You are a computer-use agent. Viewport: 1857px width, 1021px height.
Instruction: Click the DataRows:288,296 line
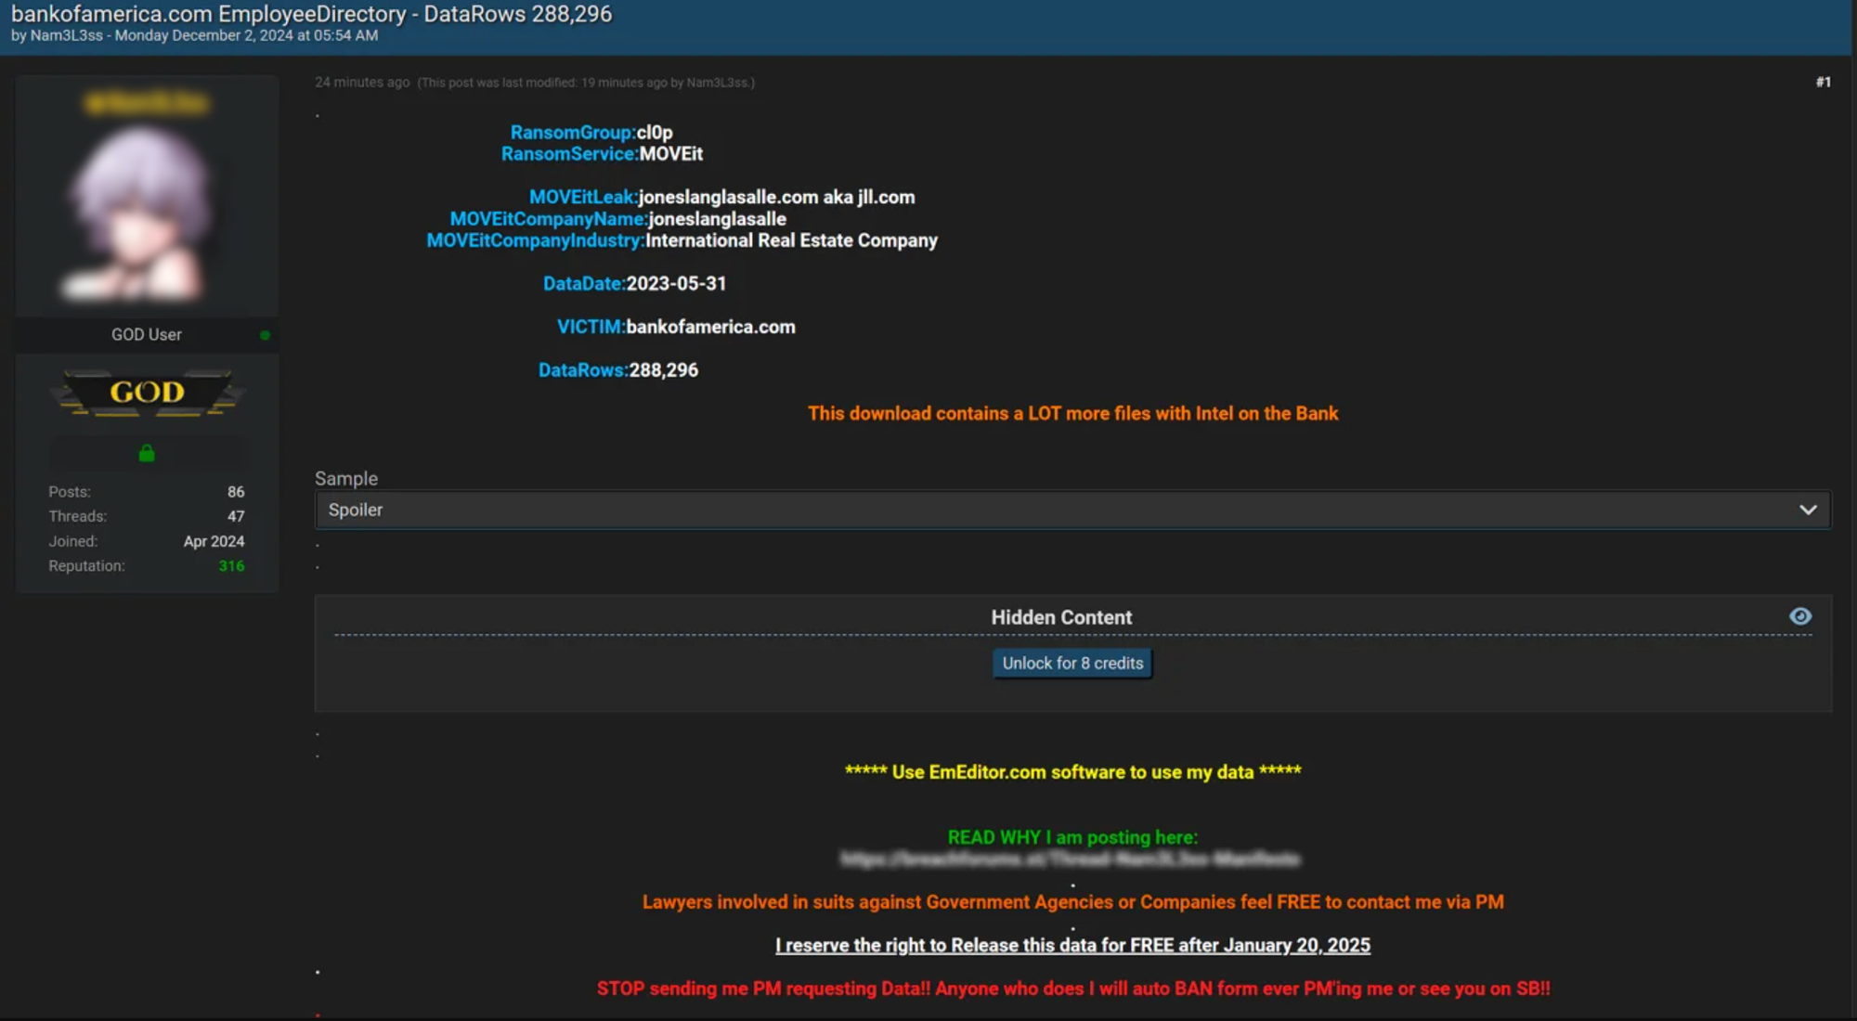point(618,370)
